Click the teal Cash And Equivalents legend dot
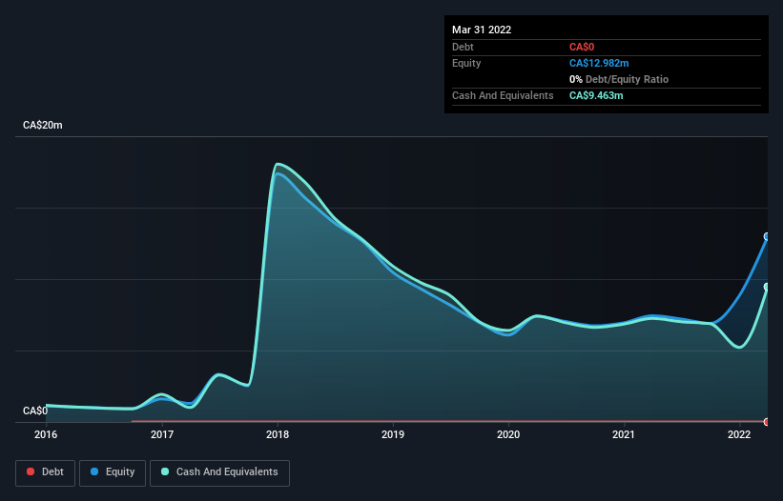Screen dimensions: 783x501 [165, 471]
